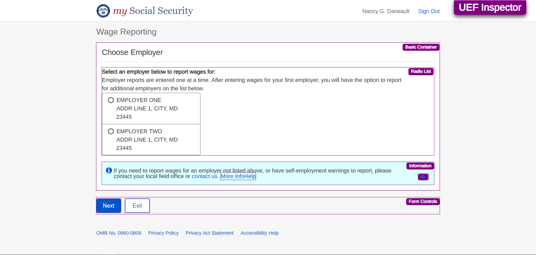
Task: Expand the More InfoHelp link
Action: (x=238, y=176)
